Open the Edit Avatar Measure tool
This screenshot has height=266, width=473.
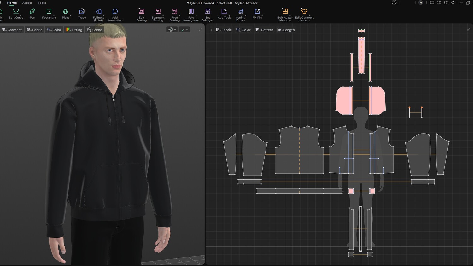(285, 14)
